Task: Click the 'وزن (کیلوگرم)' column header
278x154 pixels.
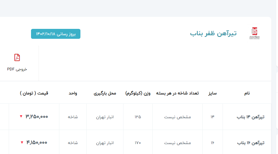Action: tap(138, 93)
